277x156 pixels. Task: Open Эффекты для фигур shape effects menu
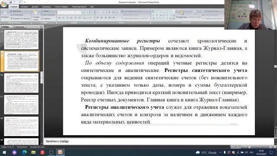(213, 19)
